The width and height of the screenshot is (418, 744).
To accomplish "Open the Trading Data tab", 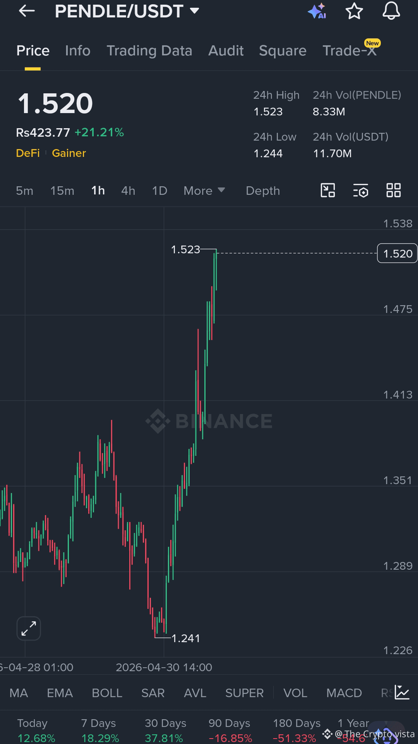I will 149,51.
